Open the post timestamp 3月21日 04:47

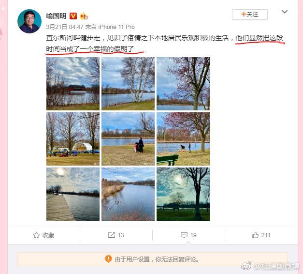tap(65, 27)
